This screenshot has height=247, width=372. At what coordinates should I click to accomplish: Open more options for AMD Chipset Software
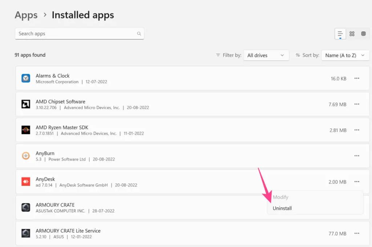tap(357, 104)
